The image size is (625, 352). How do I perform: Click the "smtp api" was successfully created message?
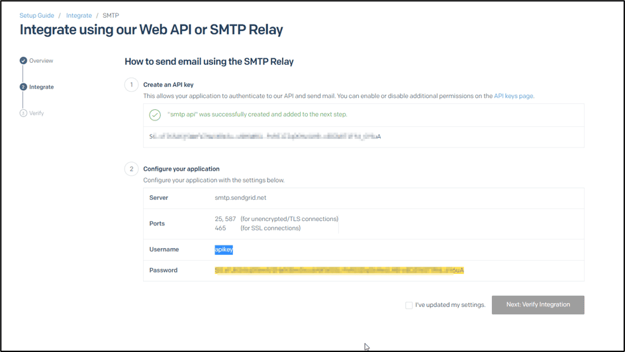[257, 114]
